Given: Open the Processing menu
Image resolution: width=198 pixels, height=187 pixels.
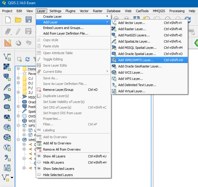Looking at the screenshot, I should pyautogui.click(x=177, y=11).
